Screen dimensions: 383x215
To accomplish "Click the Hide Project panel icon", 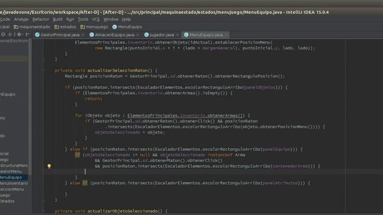I will 28,35.
